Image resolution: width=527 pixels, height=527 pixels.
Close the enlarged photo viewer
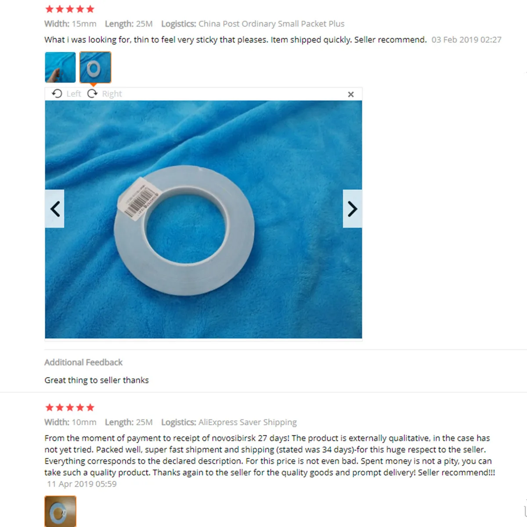point(350,94)
